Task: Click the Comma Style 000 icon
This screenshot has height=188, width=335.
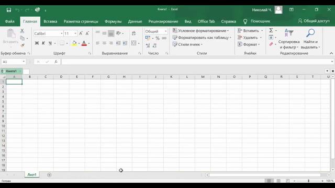Action: coord(164,38)
